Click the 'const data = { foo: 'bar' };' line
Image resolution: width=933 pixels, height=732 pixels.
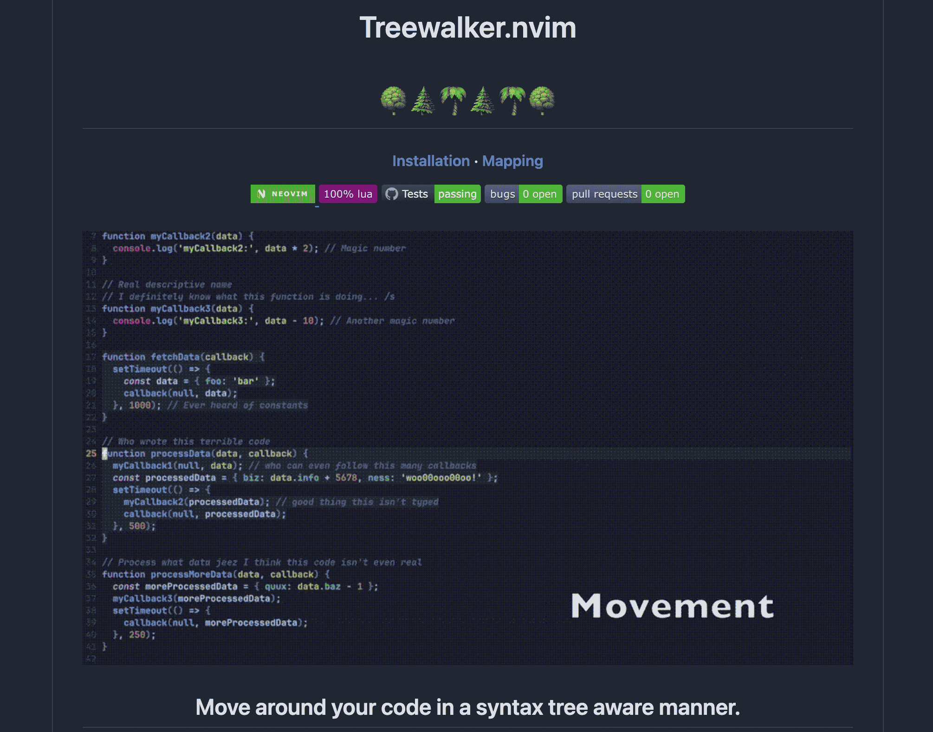[199, 381]
